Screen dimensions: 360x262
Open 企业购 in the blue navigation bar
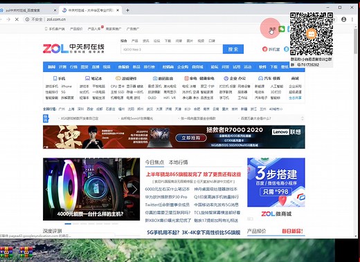point(183,67)
